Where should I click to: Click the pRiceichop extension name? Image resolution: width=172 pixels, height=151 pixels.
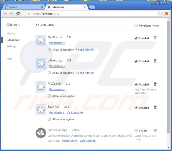tap(55, 60)
